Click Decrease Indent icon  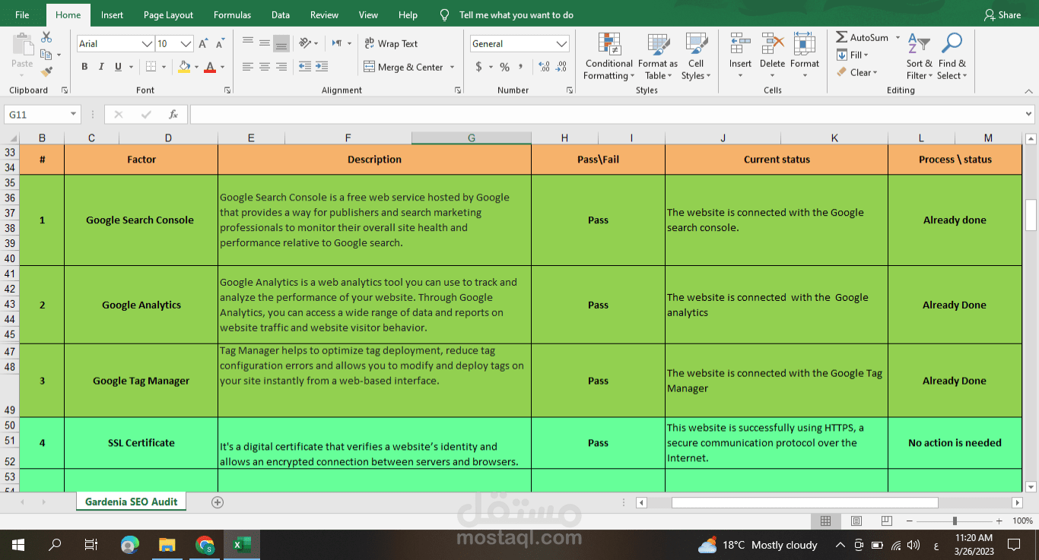click(305, 67)
